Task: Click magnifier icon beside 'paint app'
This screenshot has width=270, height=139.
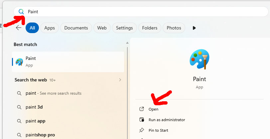Action: [x=19, y=121]
